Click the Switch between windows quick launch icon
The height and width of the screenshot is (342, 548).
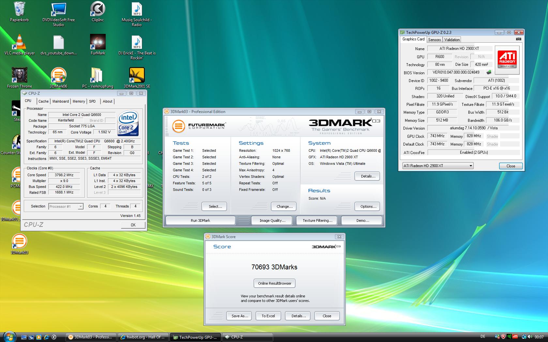pyautogui.click(x=31, y=337)
